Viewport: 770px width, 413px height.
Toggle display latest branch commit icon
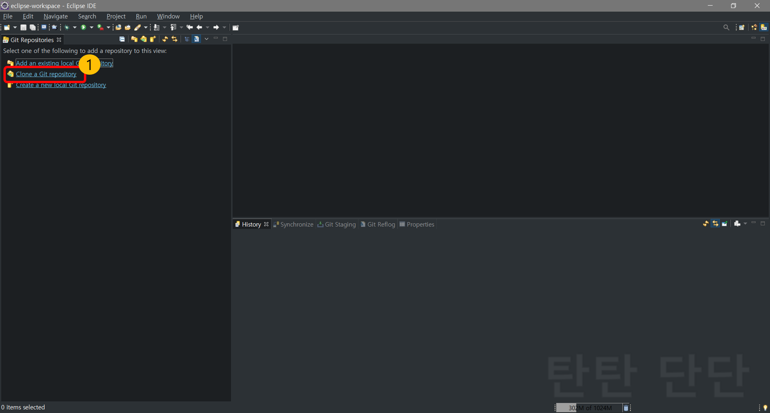click(196, 39)
